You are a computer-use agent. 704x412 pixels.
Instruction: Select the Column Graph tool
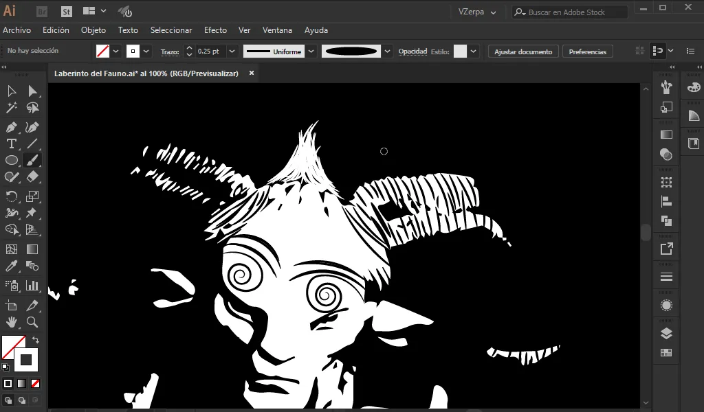tap(32, 286)
